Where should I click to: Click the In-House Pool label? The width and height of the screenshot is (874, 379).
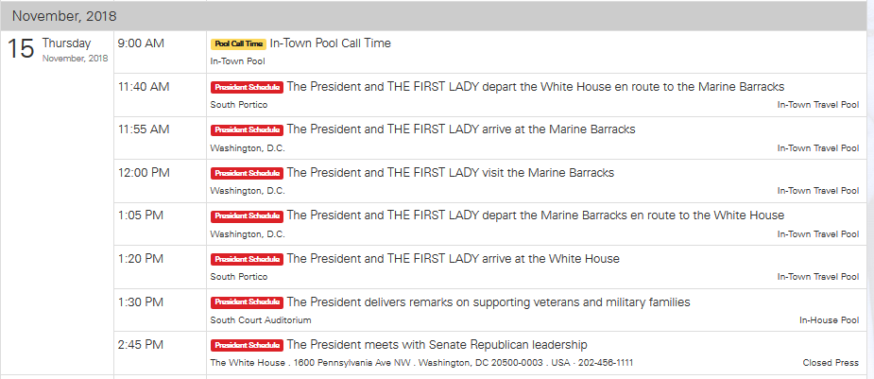pos(829,320)
